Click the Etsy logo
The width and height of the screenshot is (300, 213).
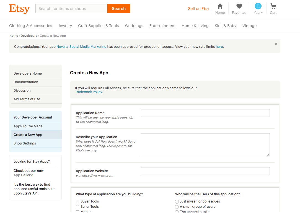(x=20, y=9)
